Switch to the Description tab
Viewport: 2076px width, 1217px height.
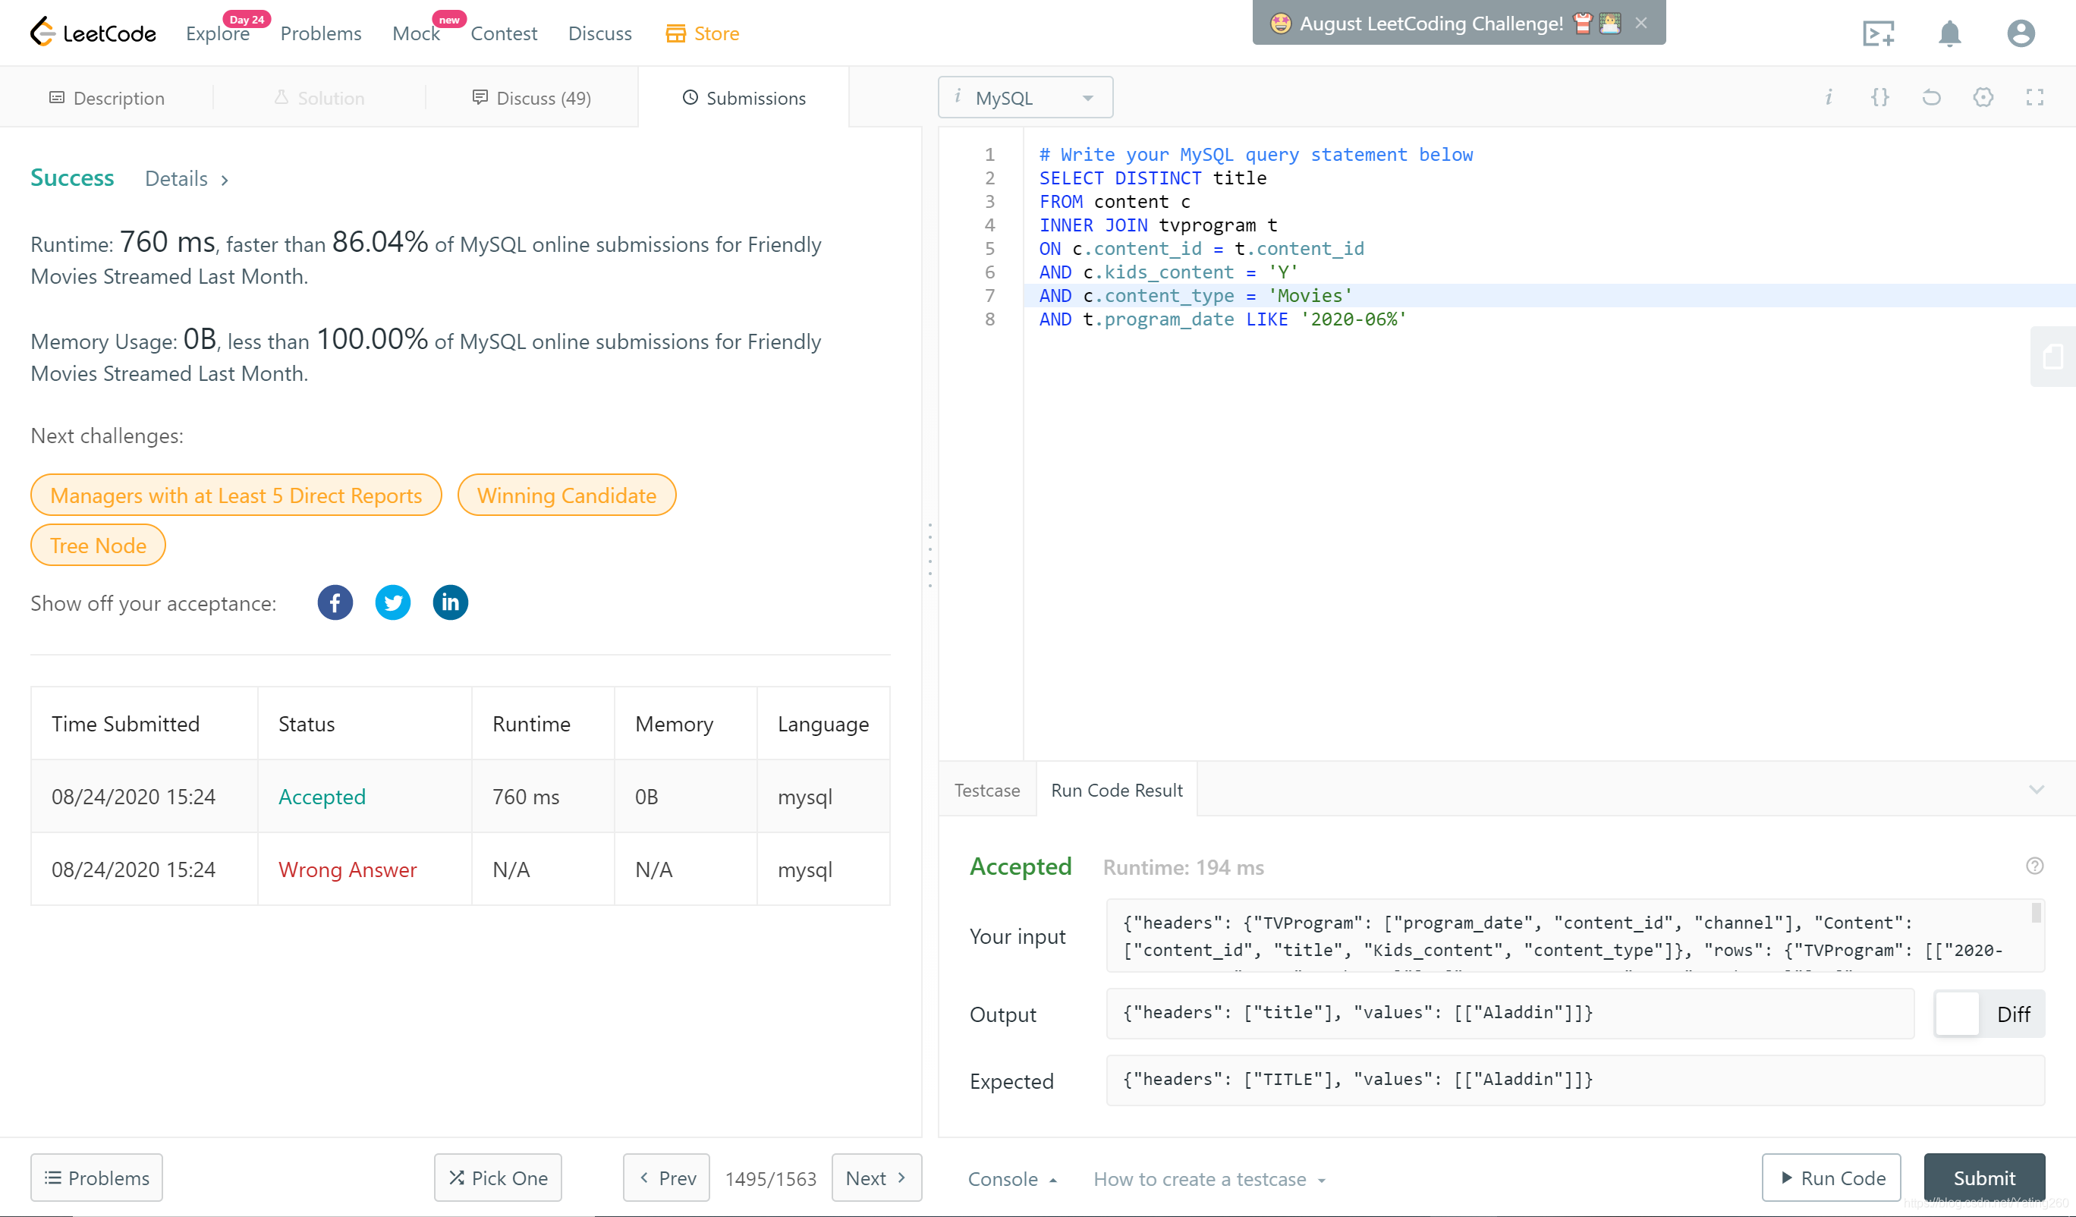point(107,97)
